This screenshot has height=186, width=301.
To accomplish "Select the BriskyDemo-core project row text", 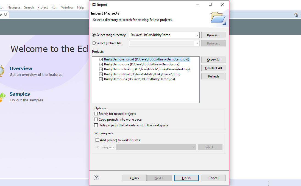I will (142, 64).
